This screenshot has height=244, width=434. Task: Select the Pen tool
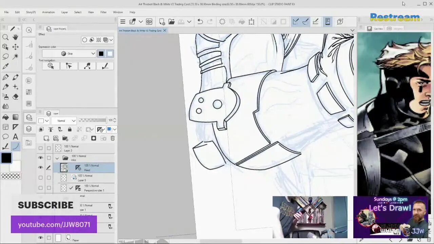coord(5,77)
